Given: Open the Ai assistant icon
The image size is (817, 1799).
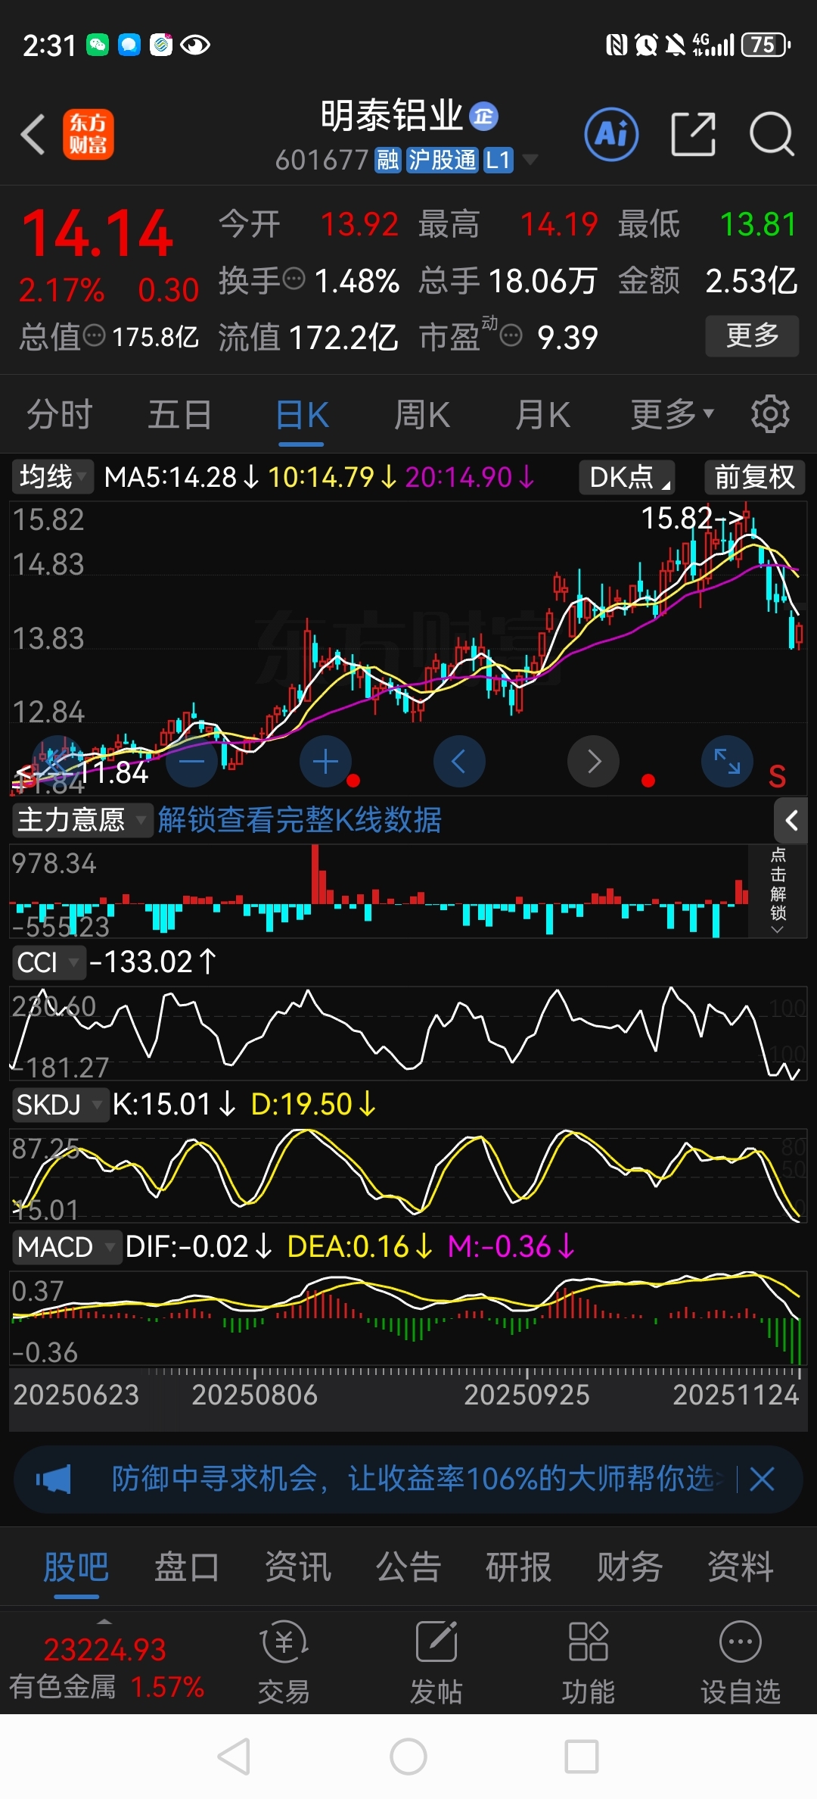Looking at the screenshot, I should click(611, 134).
